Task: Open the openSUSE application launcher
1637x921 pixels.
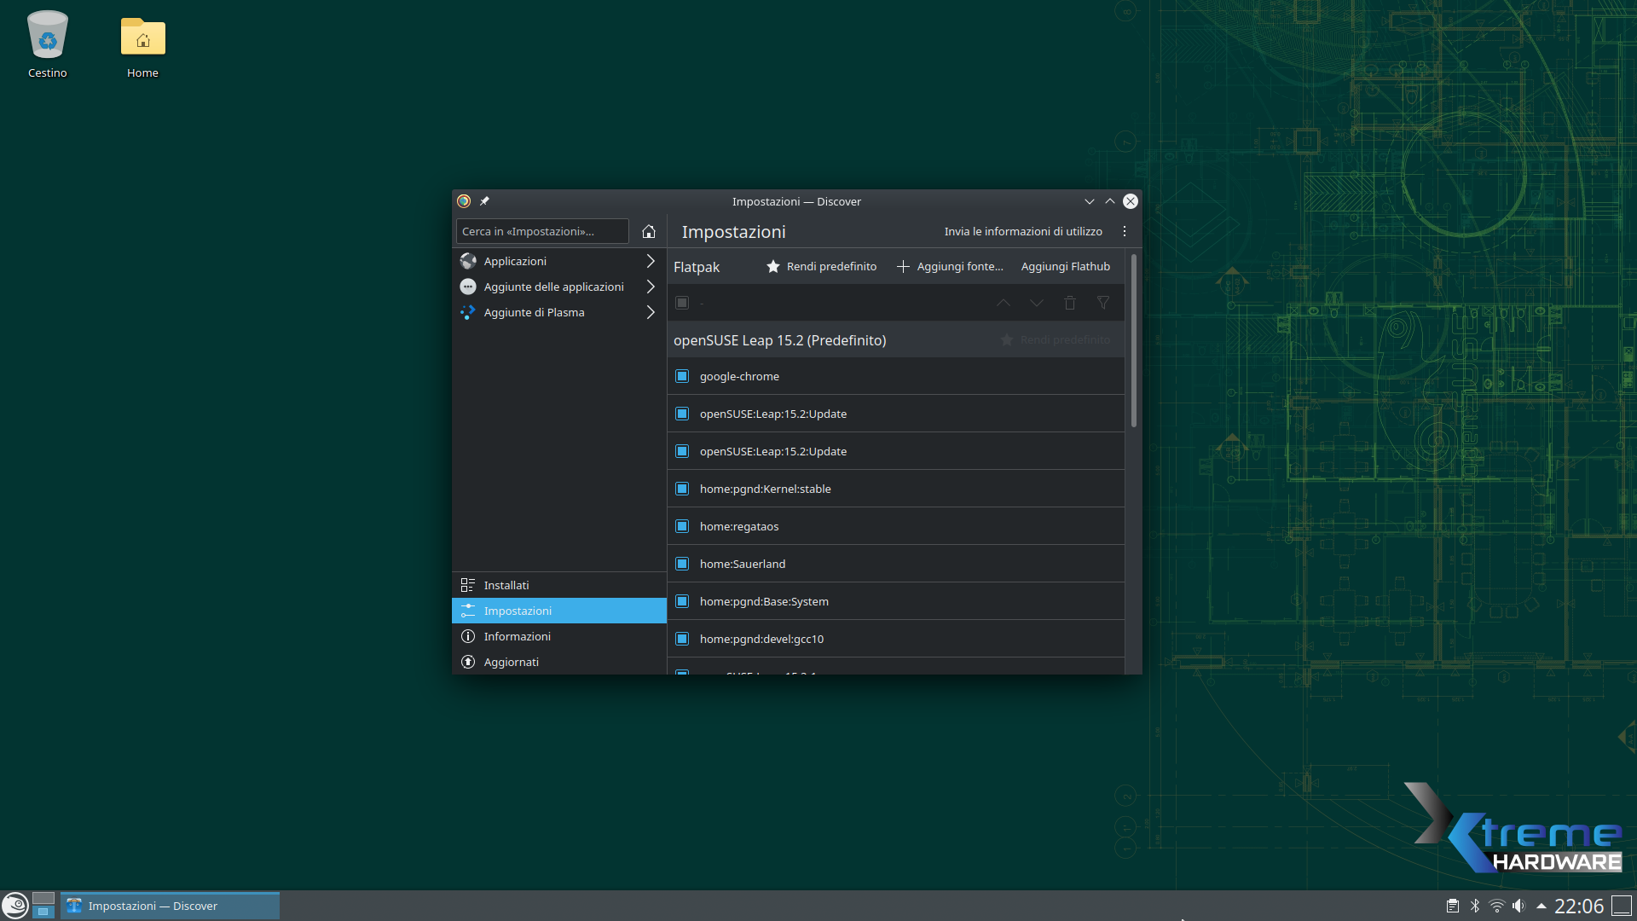Action: pyautogui.click(x=14, y=905)
